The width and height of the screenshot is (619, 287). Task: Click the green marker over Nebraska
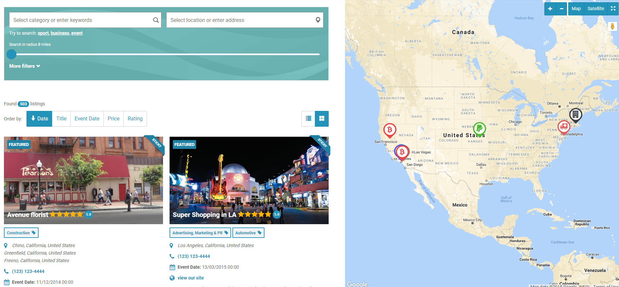point(479,129)
